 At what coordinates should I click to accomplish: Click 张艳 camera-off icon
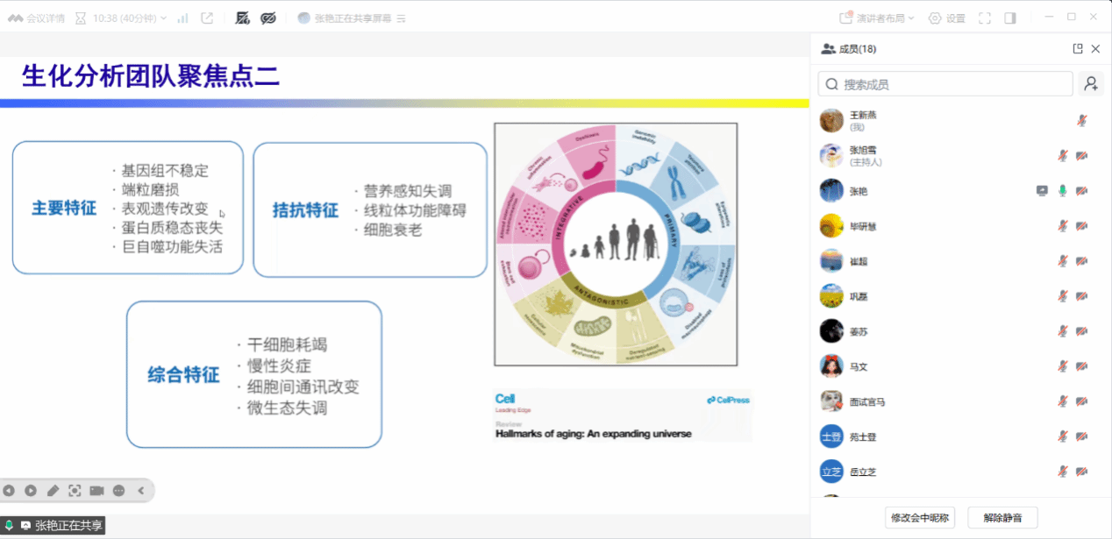point(1082,190)
